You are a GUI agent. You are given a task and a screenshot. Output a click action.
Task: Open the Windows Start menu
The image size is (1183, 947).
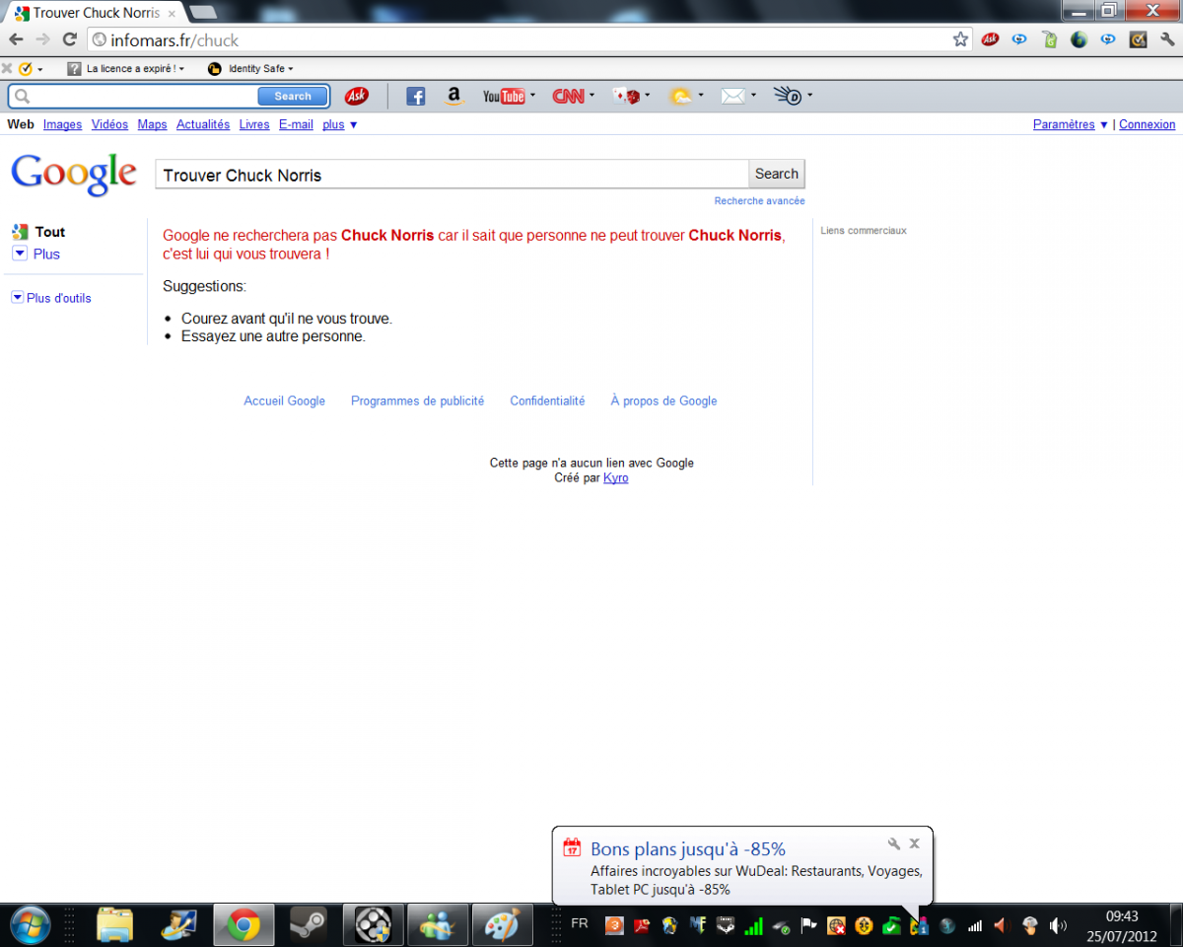[29, 925]
